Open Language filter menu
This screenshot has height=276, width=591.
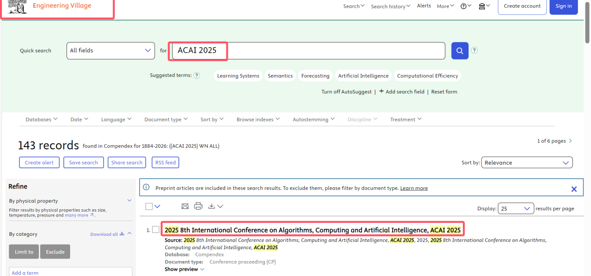click(116, 119)
